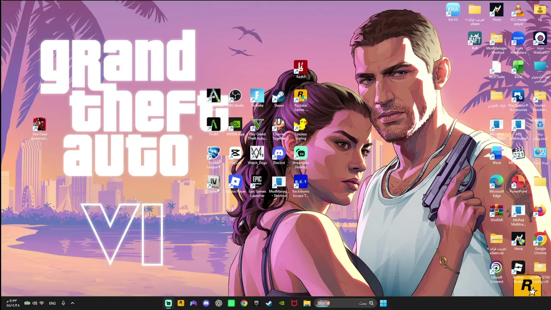The height and width of the screenshot is (310, 551).
Task: Open the taskbar clock and date
Action: click(x=13, y=303)
